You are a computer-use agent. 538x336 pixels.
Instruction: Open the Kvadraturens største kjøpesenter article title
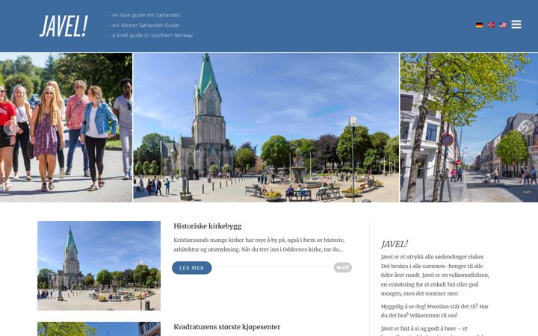227,327
